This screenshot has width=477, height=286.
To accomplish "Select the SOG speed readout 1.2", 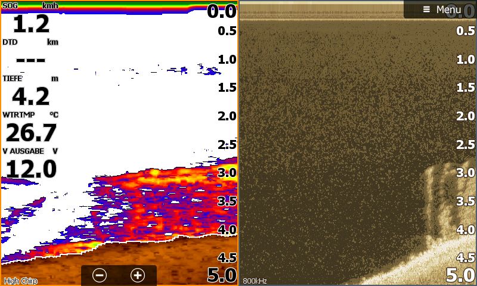I will tap(30, 25).
